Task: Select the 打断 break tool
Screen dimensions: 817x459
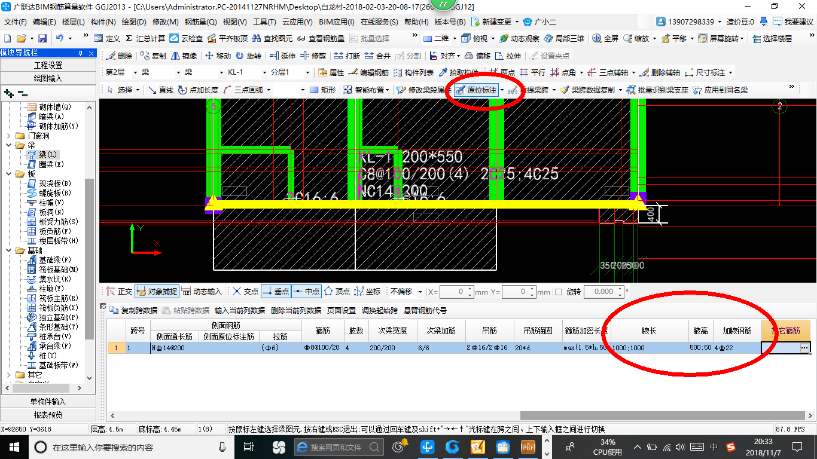Action: tap(346, 56)
